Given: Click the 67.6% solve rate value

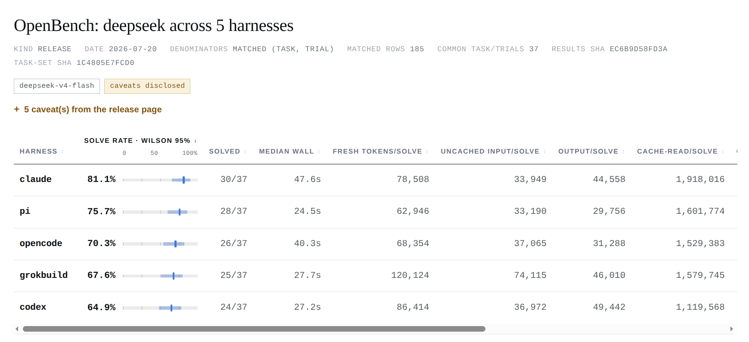Looking at the screenshot, I should click(101, 275).
